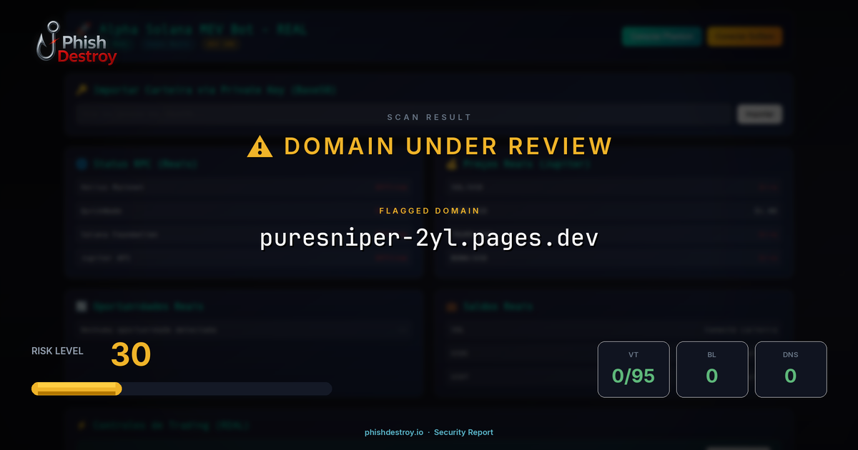
Task: Click the flagged domain puresniper-2yl.pages.dev text
Action: tap(429, 238)
